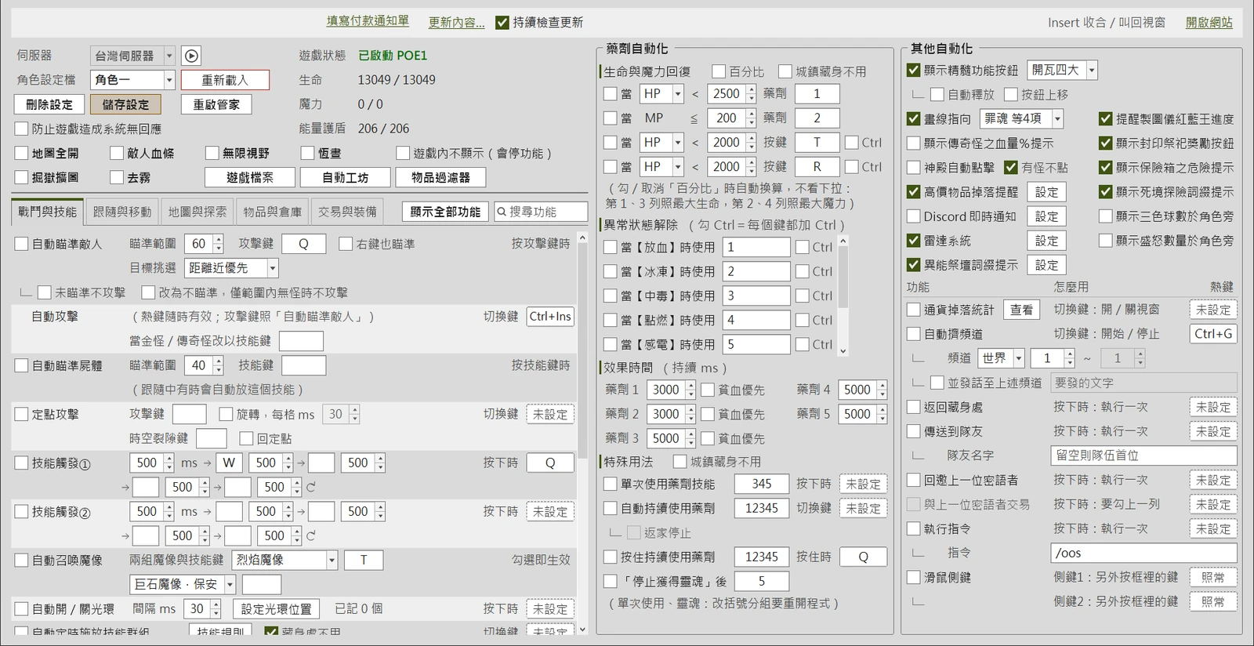The width and height of the screenshot is (1254, 646).
Task: Increase 瞄準範圍 60 with stepper arrow
Action: [219, 240]
